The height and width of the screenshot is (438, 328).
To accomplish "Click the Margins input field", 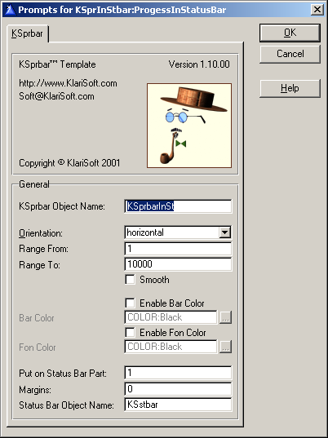I will coord(178,389).
